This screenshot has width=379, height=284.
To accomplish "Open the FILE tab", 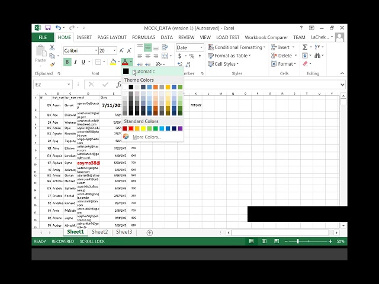I will [43, 37].
